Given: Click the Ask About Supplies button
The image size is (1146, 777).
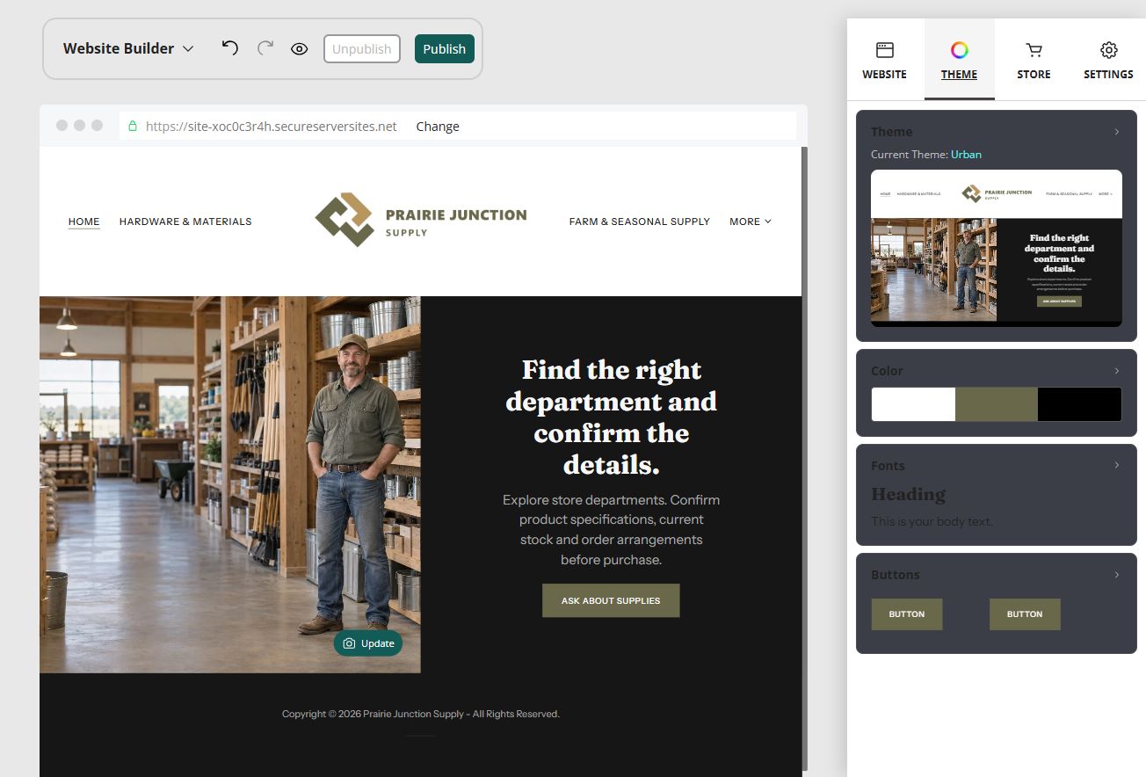Looking at the screenshot, I should point(611,600).
